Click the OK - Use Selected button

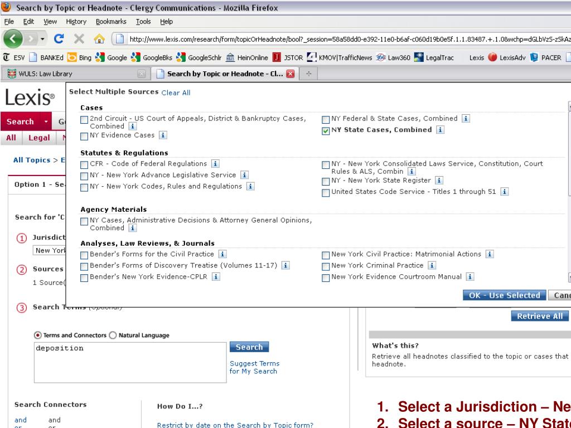click(x=504, y=295)
